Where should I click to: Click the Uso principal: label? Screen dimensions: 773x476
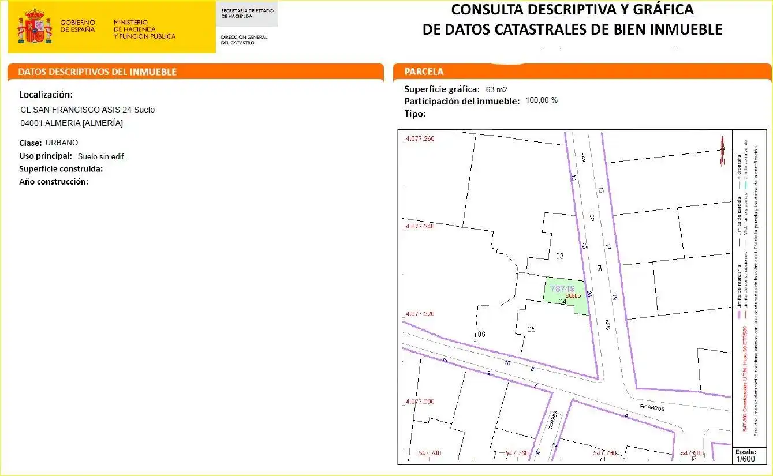pyautogui.click(x=46, y=156)
